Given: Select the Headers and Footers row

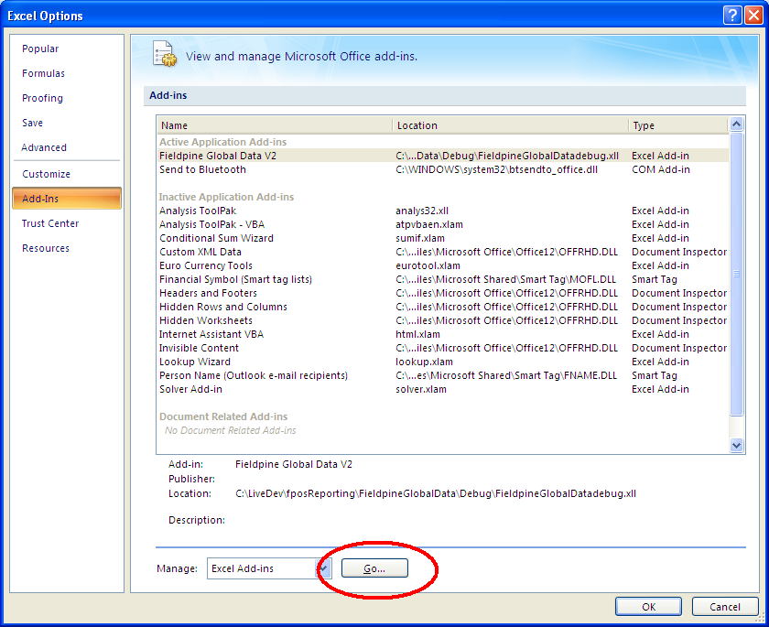Looking at the screenshot, I should 443,293.
